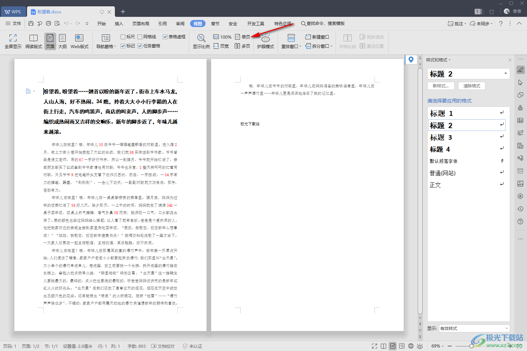This screenshot has width=527, height=351.
Task: Click document proofreading (文档校对) in status bar
Action: tap(163, 346)
